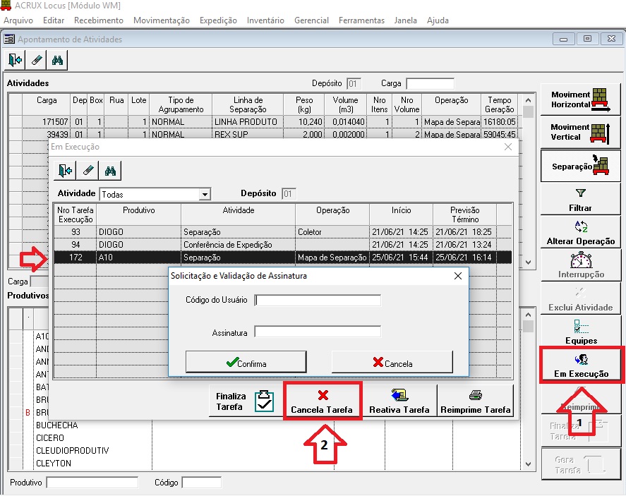Click the binoculars icon in Apontamento de Atividades toolbar
This screenshot has width=626, height=496.
tap(58, 61)
